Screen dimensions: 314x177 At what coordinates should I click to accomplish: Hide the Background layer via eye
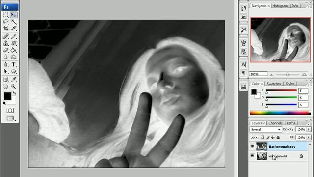click(252, 156)
